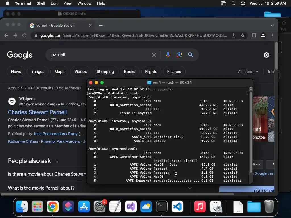Open the App Store from the Dock
The width and height of the screenshot is (291, 218).
[x=84, y=207]
